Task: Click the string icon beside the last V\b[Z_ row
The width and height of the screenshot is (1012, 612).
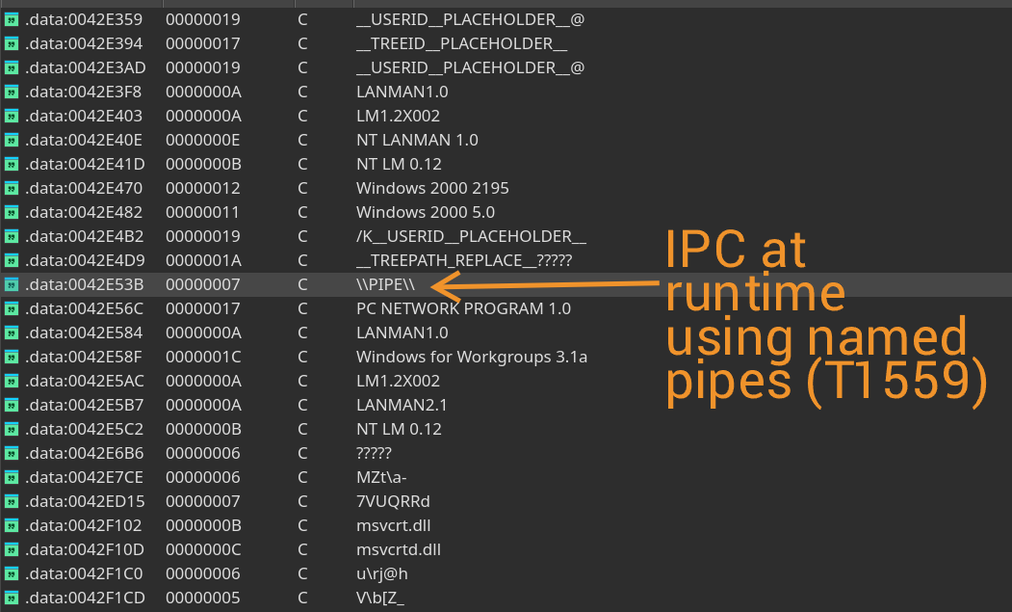Action: 12,598
